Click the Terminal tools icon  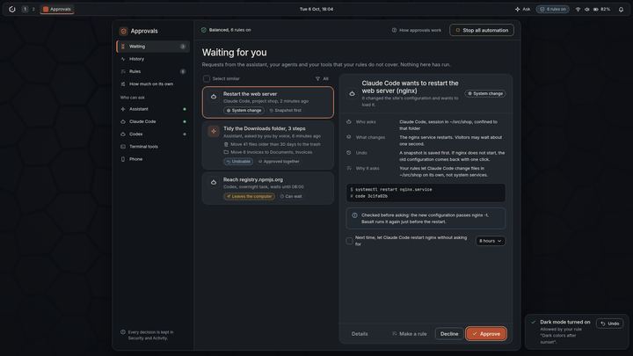click(123, 147)
